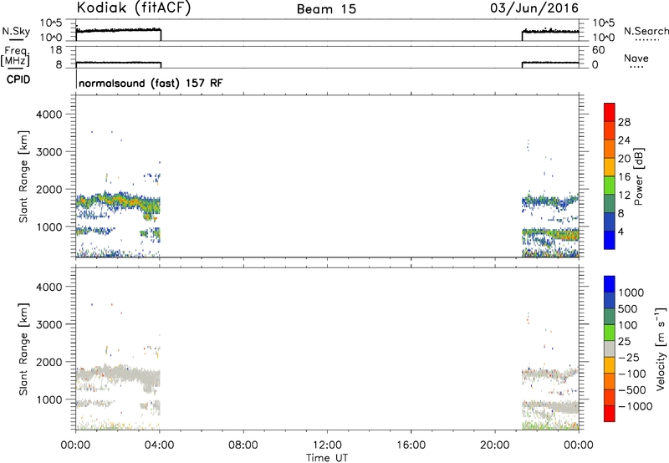The height and width of the screenshot is (463, 669).
Task: Click the N.Search dotted line legend sample
Action: click(646, 39)
